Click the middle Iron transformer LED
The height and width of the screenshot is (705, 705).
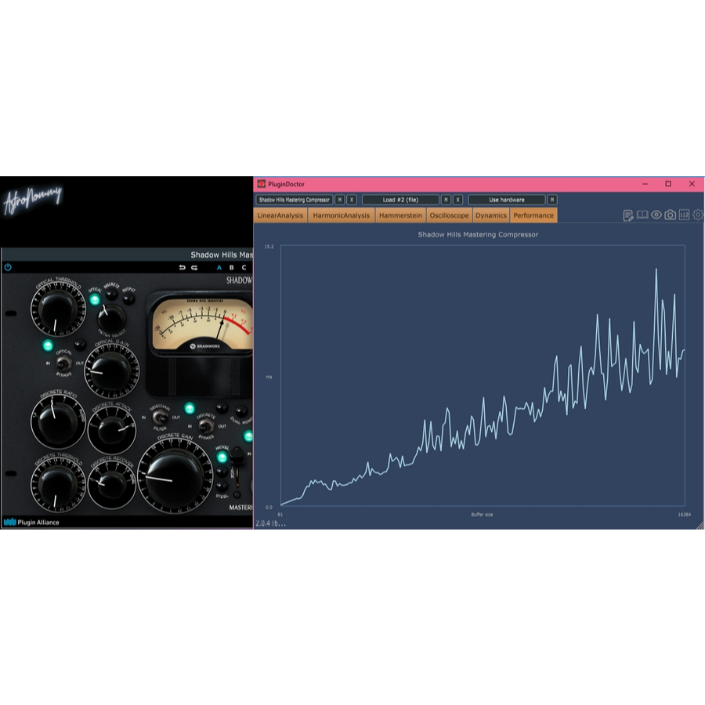click(x=222, y=472)
